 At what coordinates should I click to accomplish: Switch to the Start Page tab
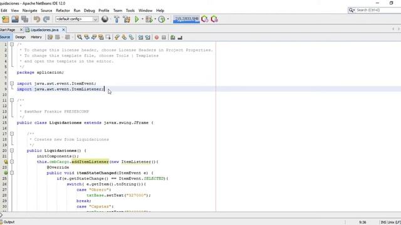point(8,30)
